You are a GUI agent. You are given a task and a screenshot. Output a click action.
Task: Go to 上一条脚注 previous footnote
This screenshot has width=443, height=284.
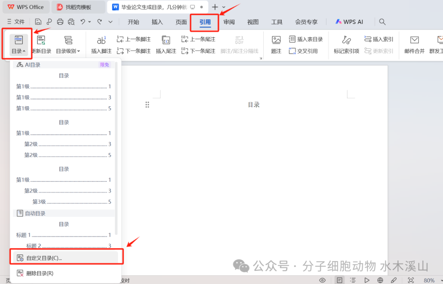point(134,39)
